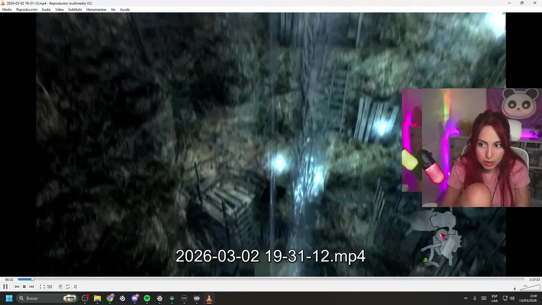
Task: Toggle the elapsed time 06:32 display
Action: click(9, 280)
